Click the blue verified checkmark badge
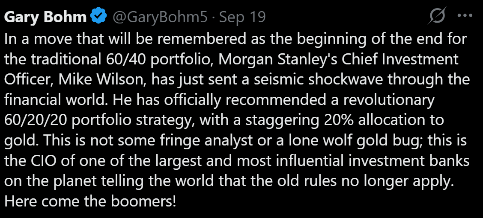The image size is (483, 218). [99, 17]
